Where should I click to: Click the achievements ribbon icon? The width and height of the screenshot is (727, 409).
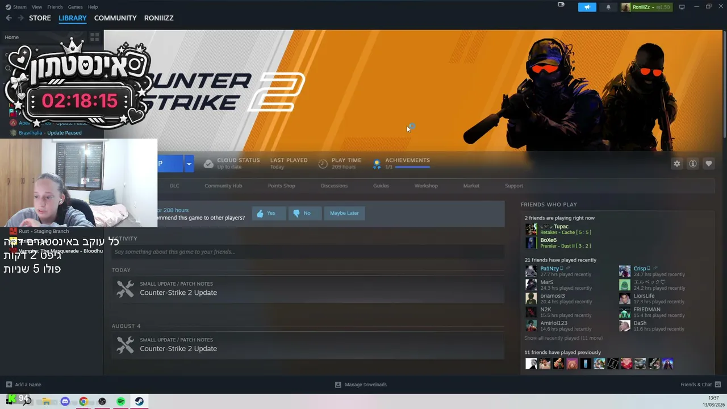[x=376, y=164]
